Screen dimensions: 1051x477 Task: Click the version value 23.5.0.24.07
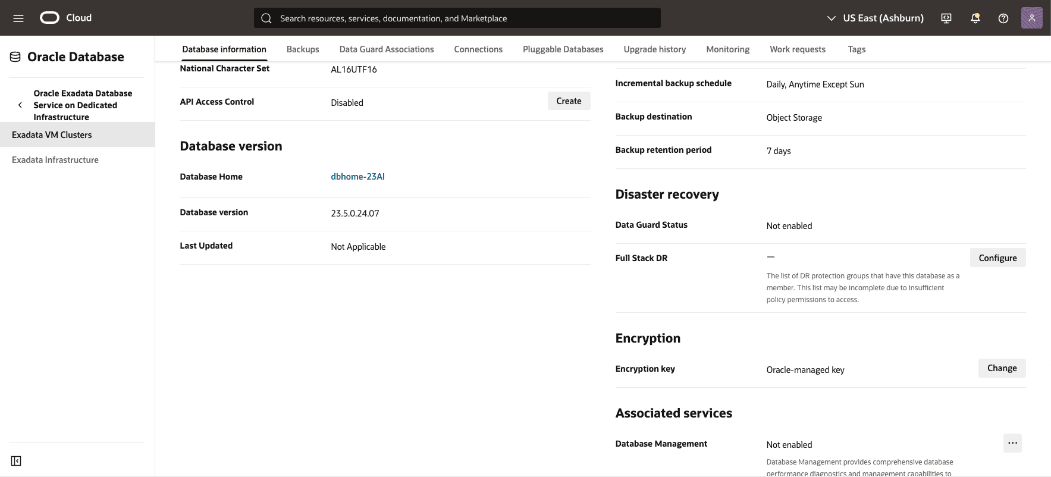[x=355, y=214]
